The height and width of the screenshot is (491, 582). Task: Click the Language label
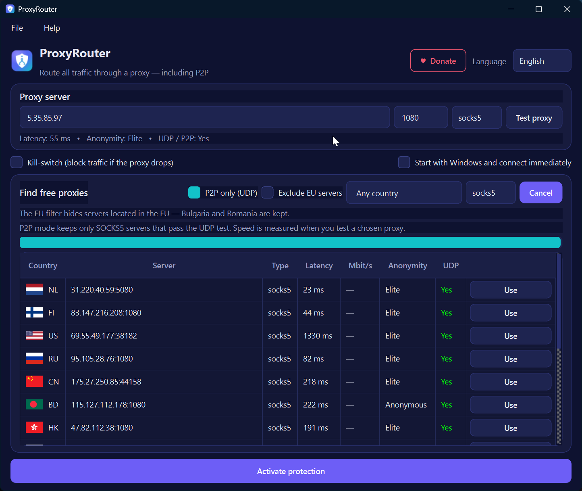(489, 61)
